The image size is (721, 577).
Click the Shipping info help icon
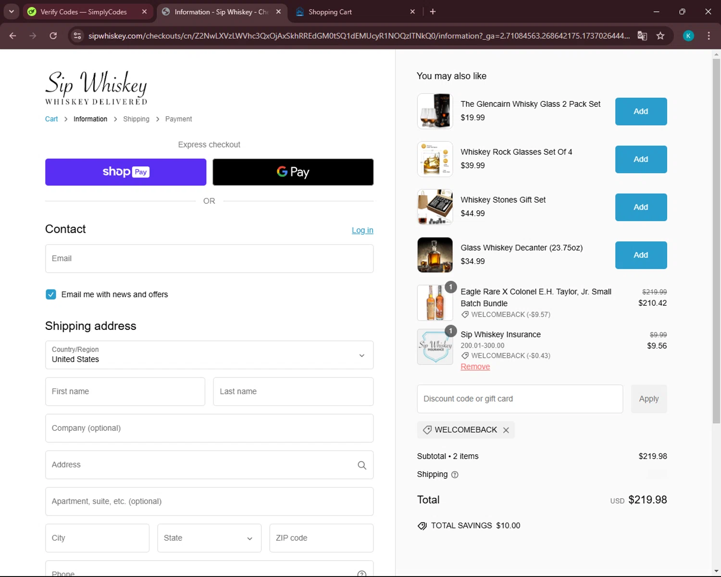tap(455, 475)
